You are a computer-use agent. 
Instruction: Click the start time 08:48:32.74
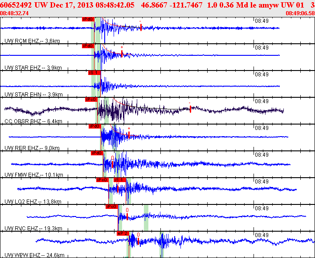click(14, 13)
